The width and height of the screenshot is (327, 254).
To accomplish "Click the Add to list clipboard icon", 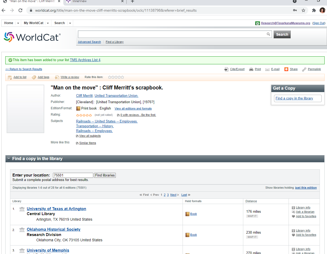I will (x=10, y=77).
